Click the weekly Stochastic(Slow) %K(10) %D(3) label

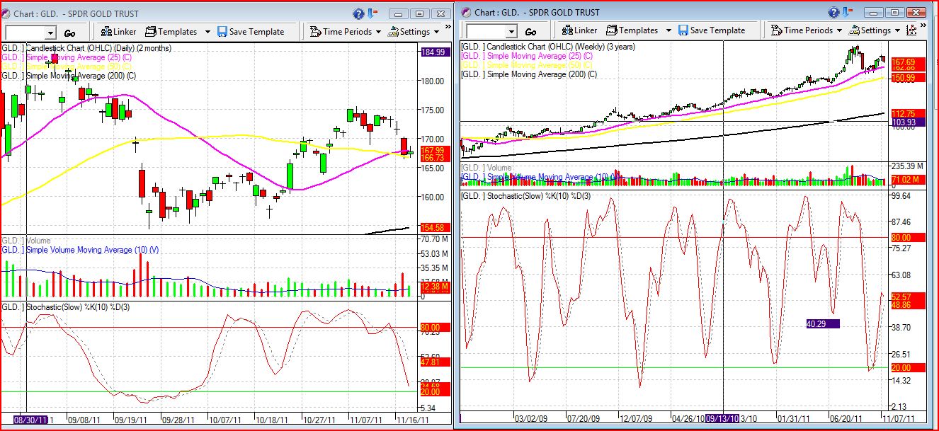528,195
